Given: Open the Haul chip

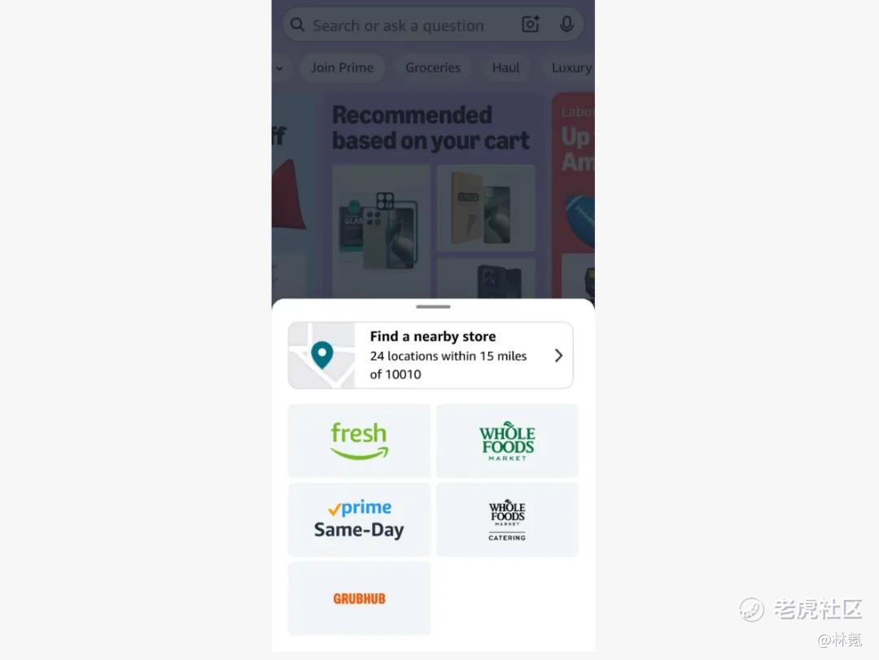Looking at the screenshot, I should pos(505,68).
